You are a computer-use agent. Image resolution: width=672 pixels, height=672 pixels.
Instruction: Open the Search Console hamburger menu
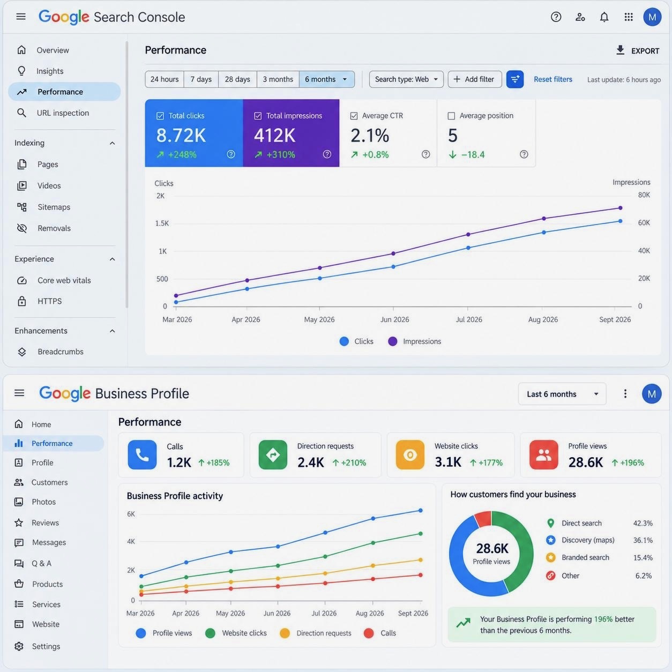click(x=21, y=17)
